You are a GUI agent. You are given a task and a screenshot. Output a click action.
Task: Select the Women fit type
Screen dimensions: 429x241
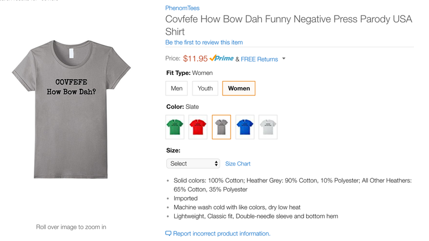[x=239, y=88]
